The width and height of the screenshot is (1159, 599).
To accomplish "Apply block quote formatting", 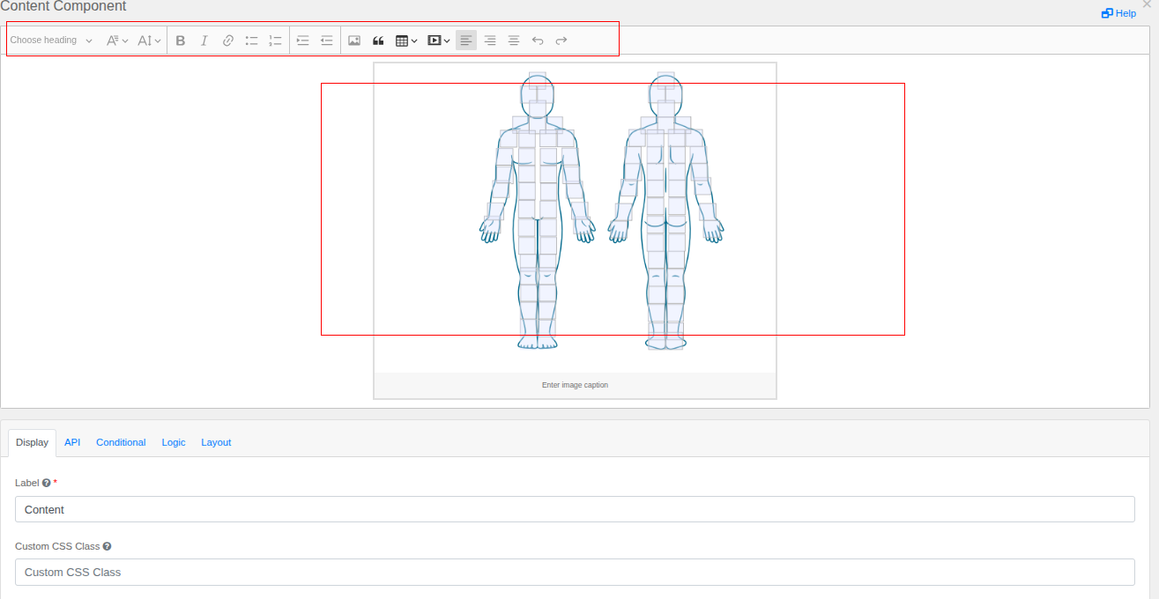I will [x=378, y=41].
